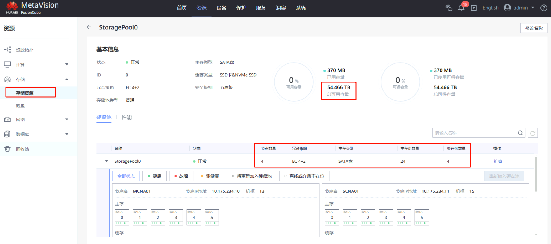Click the 修改名称 button
The image size is (551, 244).
[533, 28]
